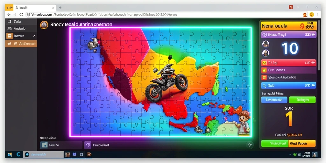Image resolution: width=326 pixels, height=163 pixels.
Task: Click the green Veuledy ent button
Action: tap(275, 144)
